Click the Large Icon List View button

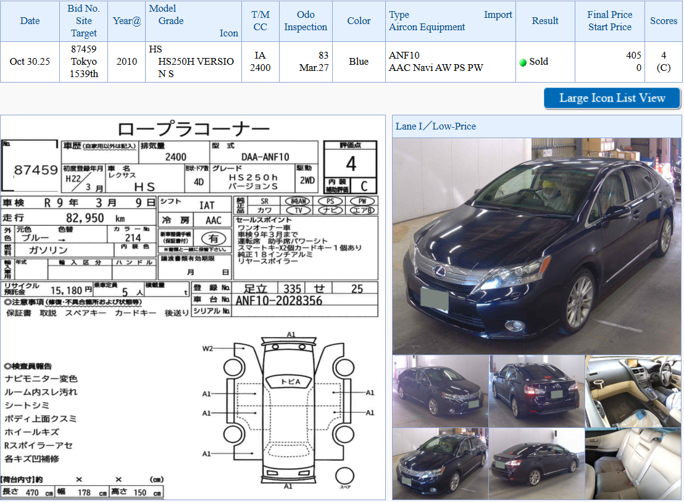[x=612, y=98]
